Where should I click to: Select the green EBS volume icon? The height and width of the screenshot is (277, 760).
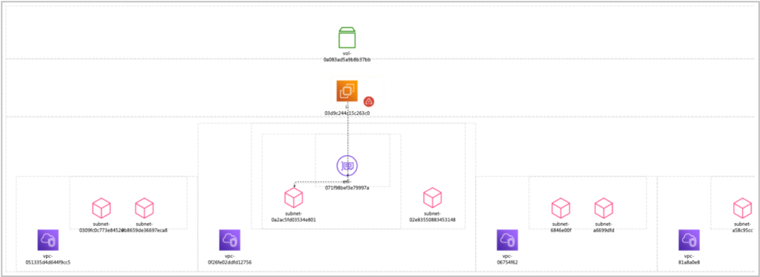click(x=347, y=38)
